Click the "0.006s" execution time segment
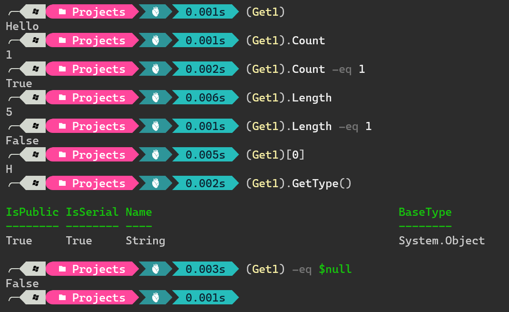The width and height of the screenshot is (509, 312). coord(205,98)
